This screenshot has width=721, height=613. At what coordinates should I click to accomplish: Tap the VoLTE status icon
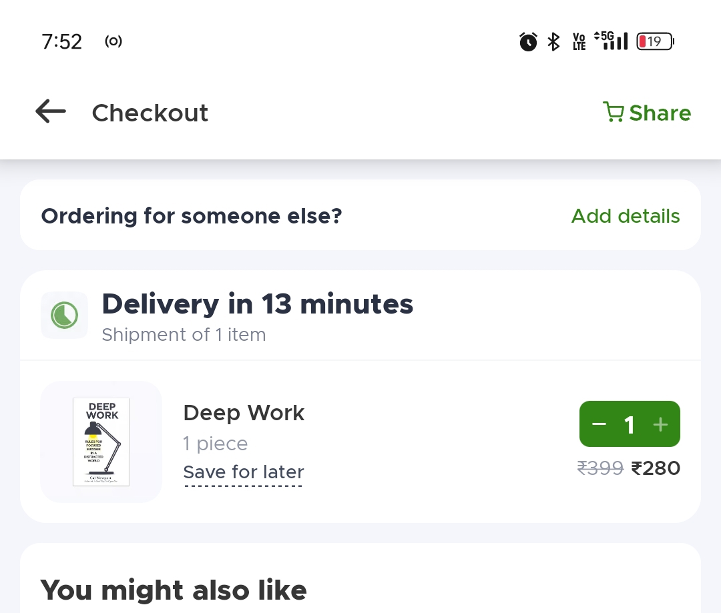(x=579, y=42)
